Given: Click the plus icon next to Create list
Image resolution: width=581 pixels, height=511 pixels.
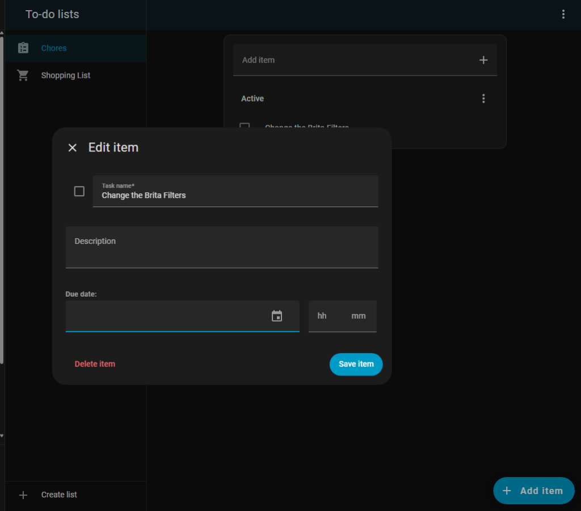Looking at the screenshot, I should pos(23,495).
